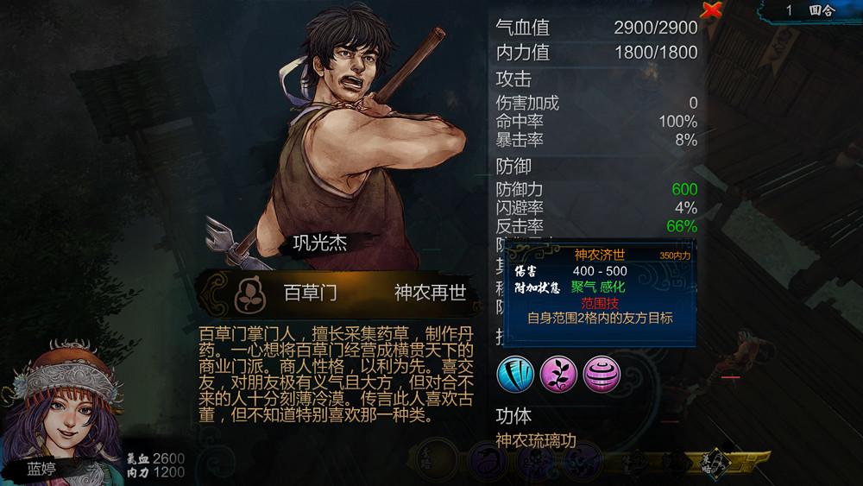This screenshot has width=863, height=486.
Task: Close the character panel with the red X
Action: (x=711, y=9)
